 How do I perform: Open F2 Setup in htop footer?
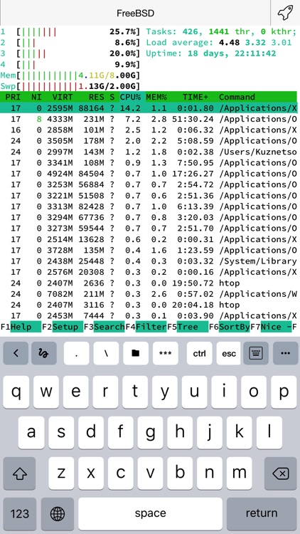63,327
